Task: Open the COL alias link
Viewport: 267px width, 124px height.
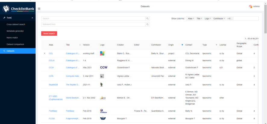Action: click(x=51, y=53)
